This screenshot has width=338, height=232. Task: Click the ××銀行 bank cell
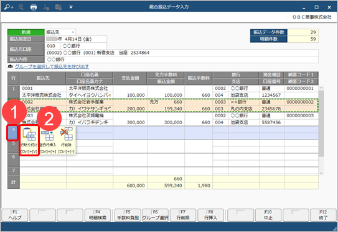pos(243,102)
